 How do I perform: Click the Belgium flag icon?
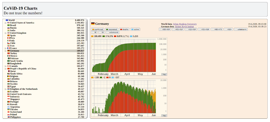tap(8, 76)
